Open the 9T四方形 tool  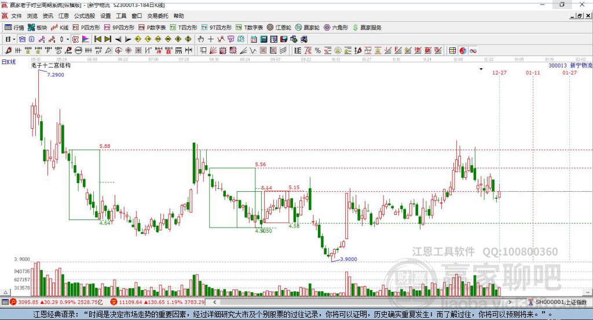click(x=217, y=28)
